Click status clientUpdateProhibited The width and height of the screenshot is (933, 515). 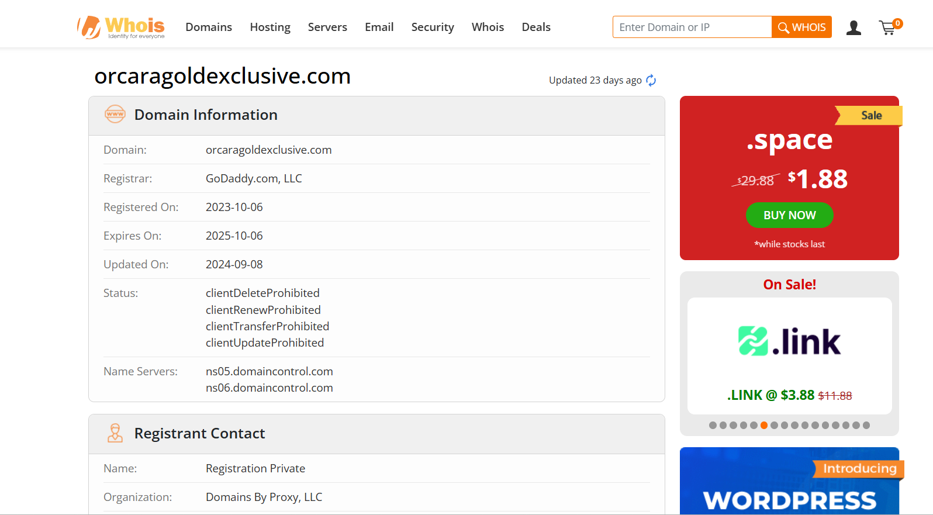pyautogui.click(x=265, y=343)
